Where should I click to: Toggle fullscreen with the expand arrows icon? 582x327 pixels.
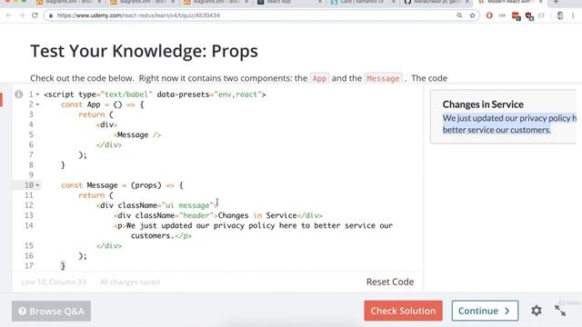tap(560, 311)
